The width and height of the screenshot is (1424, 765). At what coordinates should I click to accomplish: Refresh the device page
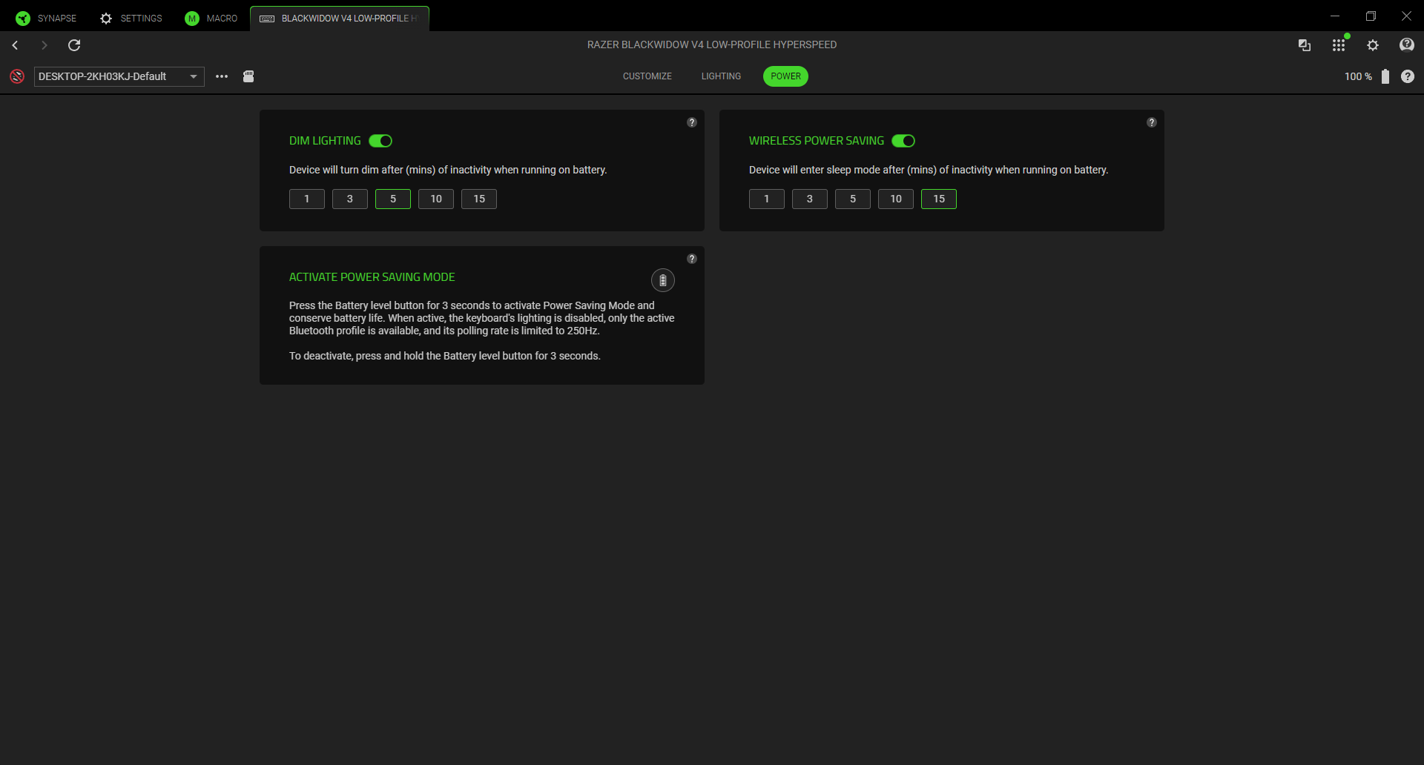click(74, 45)
